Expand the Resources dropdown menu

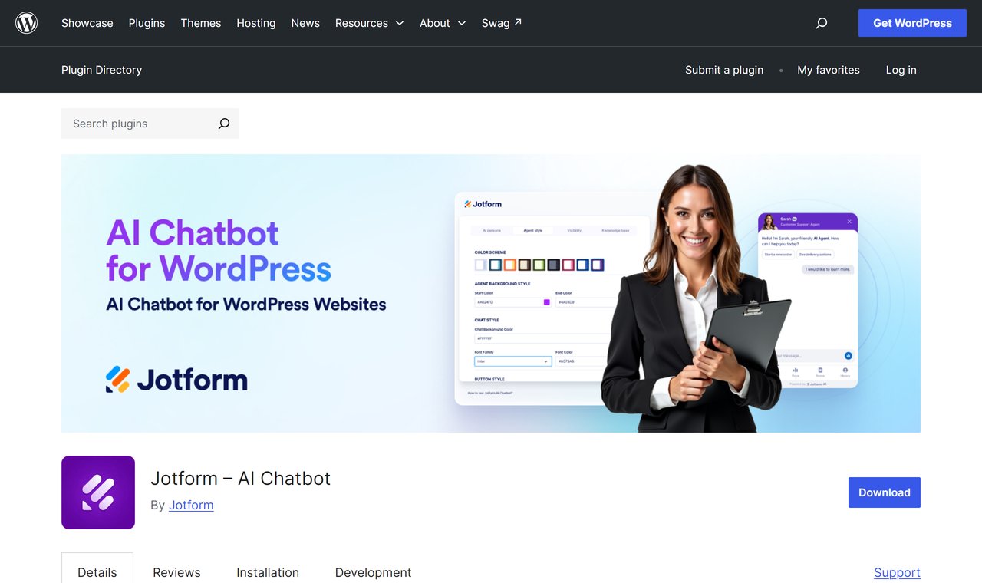tap(370, 23)
